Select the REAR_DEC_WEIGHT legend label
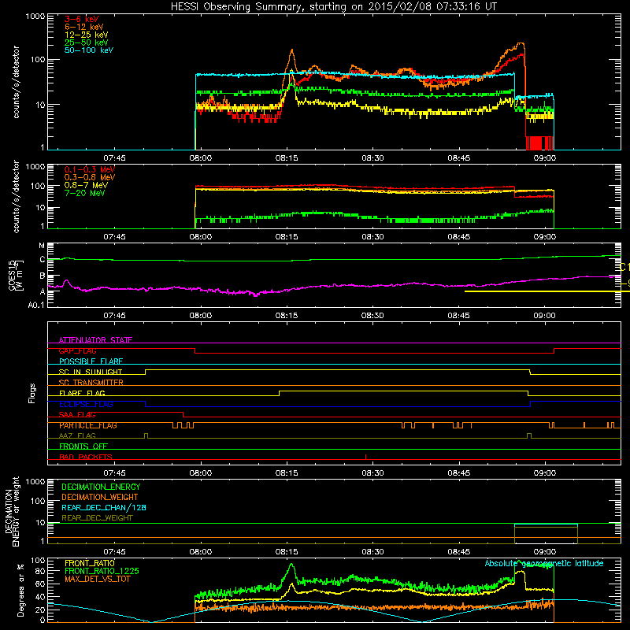630x630 pixels. point(97,518)
